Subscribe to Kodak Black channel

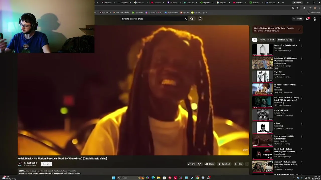[x=46, y=164]
